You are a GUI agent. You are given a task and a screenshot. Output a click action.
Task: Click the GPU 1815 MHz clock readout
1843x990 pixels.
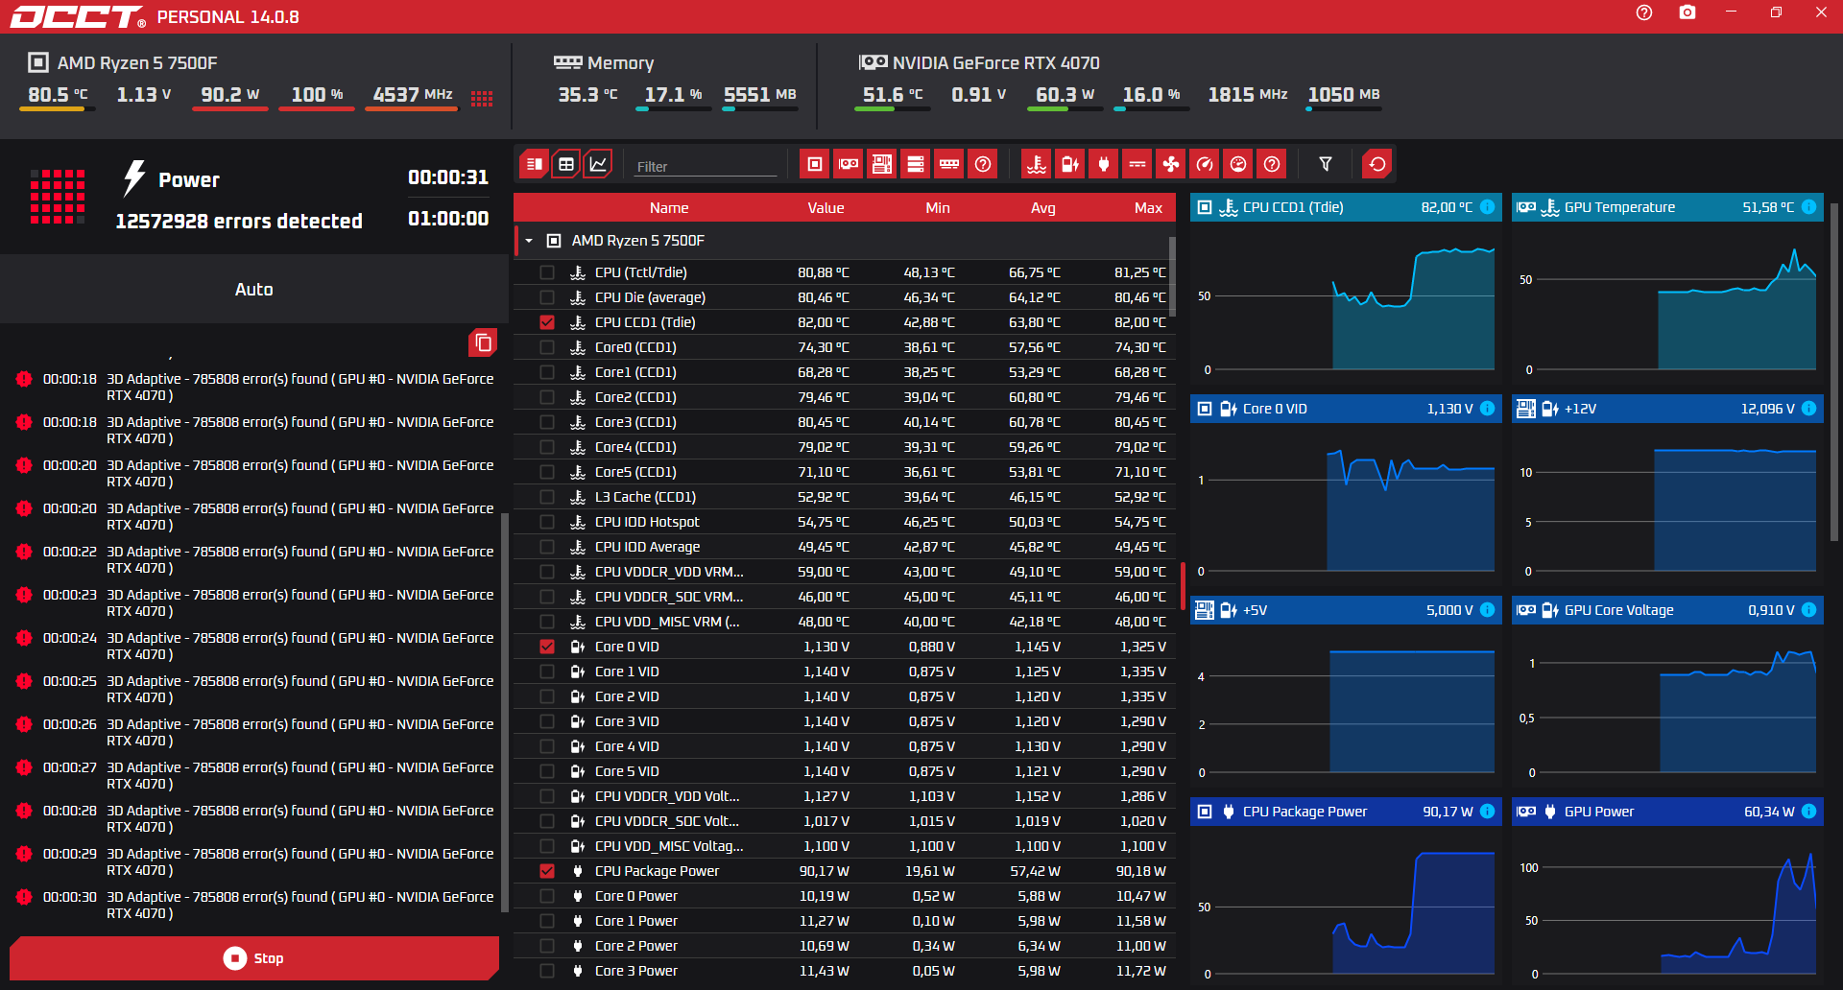[x=1247, y=95]
